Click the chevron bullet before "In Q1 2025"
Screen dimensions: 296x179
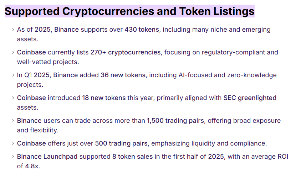coord(13,75)
